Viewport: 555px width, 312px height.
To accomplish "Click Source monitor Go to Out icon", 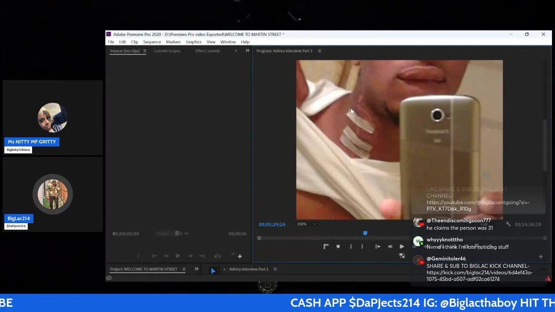I will click(x=202, y=256).
